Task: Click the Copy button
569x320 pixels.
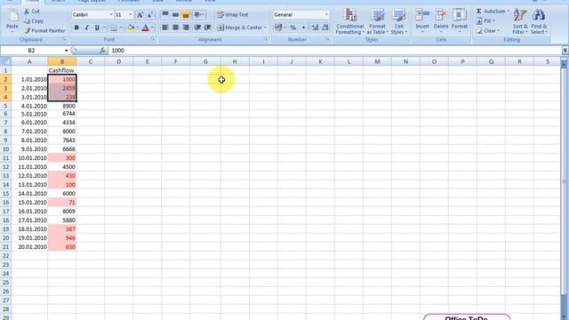Action: tap(34, 21)
